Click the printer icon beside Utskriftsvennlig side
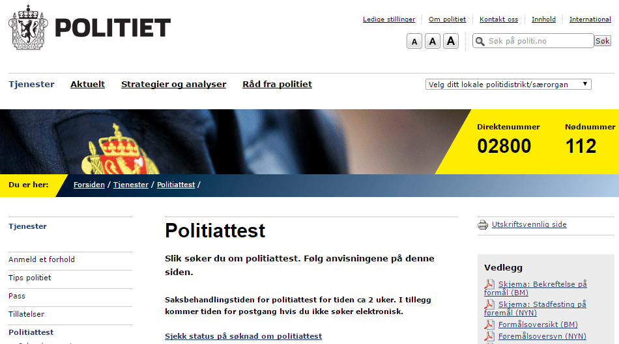This screenshot has height=344, width=619. 483,224
